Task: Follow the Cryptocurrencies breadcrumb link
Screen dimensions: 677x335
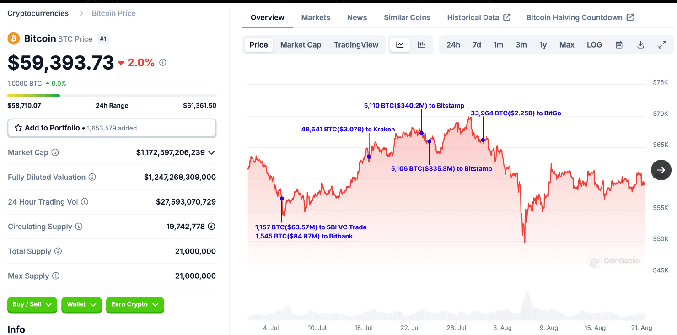Action: (38, 13)
